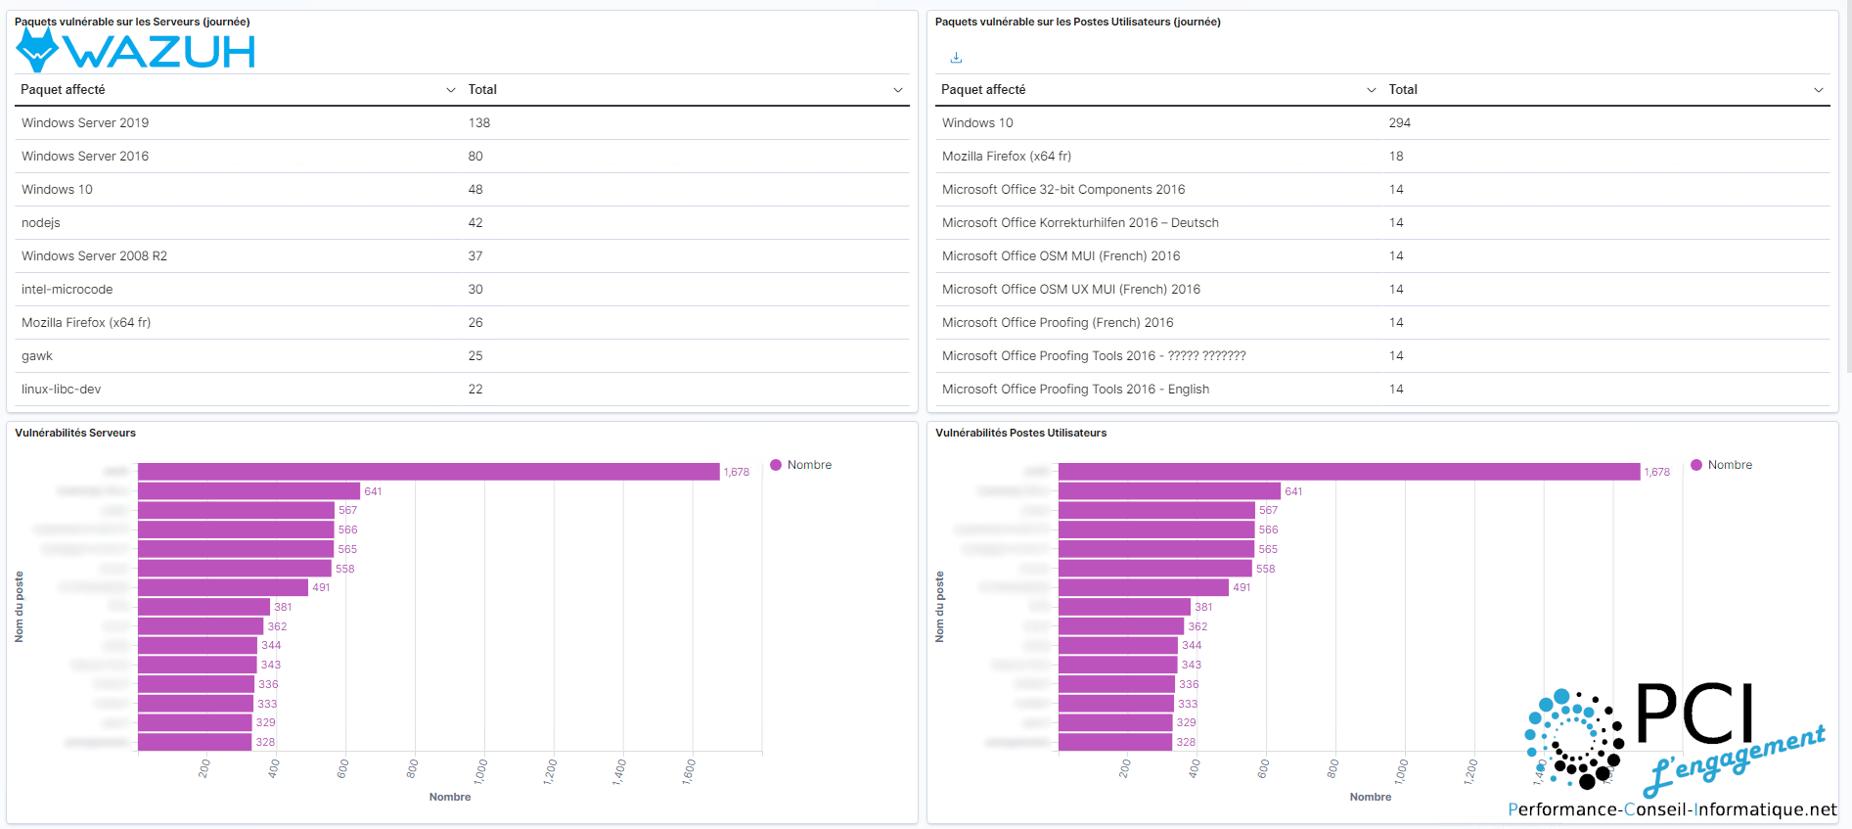Open the Paquet affecté column chevron in Serveurs table
Screen dimensions: 1852x829
[x=451, y=90]
